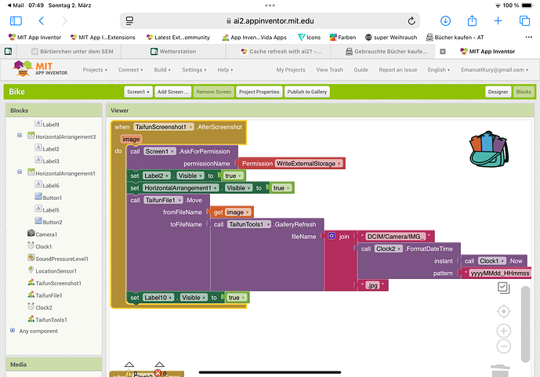
Task: Toggle the workspace controls checkbox icon
Action: click(x=503, y=288)
